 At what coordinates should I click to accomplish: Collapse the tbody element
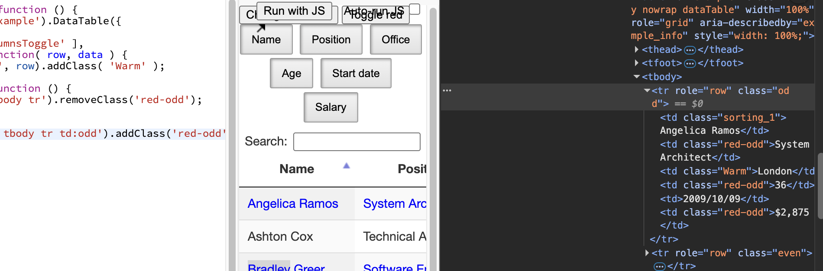(x=636, y=77)
